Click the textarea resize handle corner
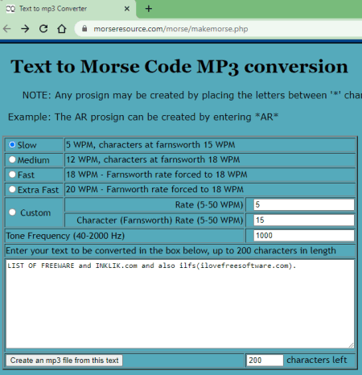The height and width of the screenshot is (375, 362). tap(351, 345)
